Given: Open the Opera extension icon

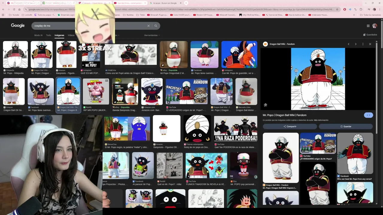Looking at the screenshot, I should click(345, 9).
